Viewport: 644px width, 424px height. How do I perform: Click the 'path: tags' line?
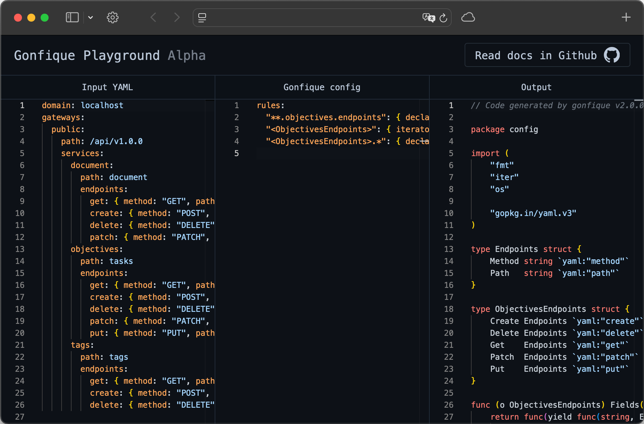pyautogui.click(x=104, y=357)
